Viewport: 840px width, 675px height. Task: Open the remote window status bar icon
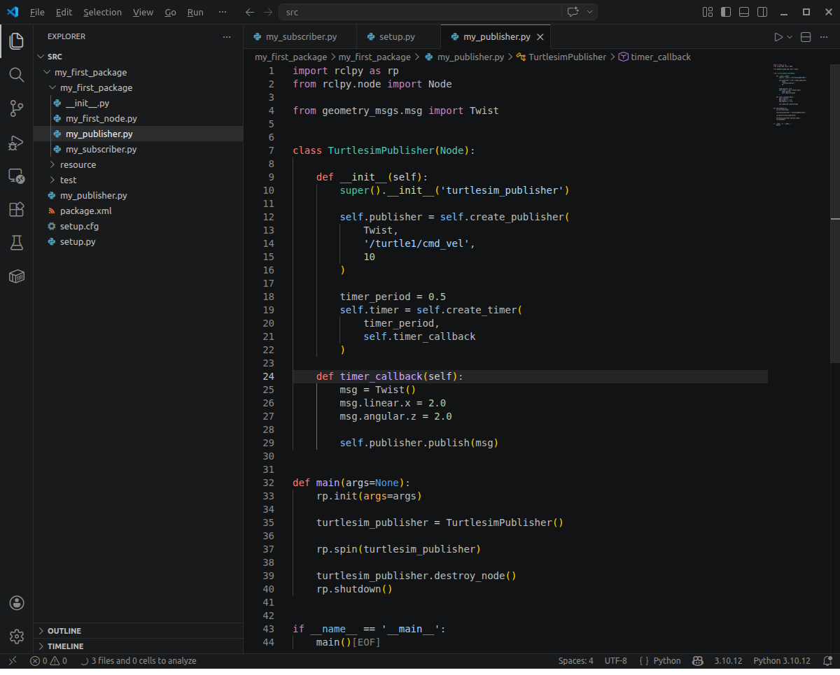coord(12,660)
